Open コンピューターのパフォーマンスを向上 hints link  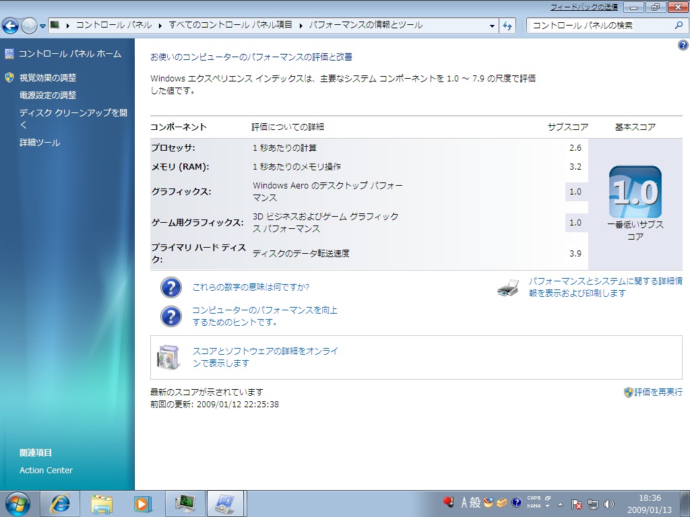point(265,316)
